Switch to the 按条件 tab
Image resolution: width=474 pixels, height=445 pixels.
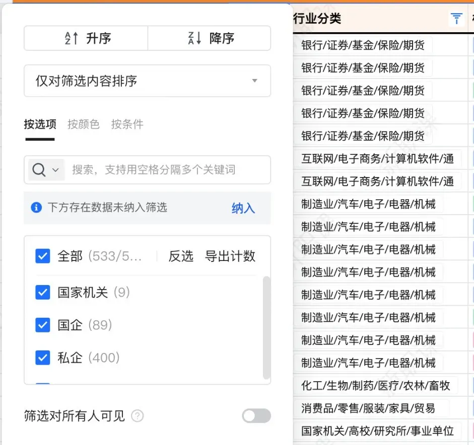[x=127, y=124]
